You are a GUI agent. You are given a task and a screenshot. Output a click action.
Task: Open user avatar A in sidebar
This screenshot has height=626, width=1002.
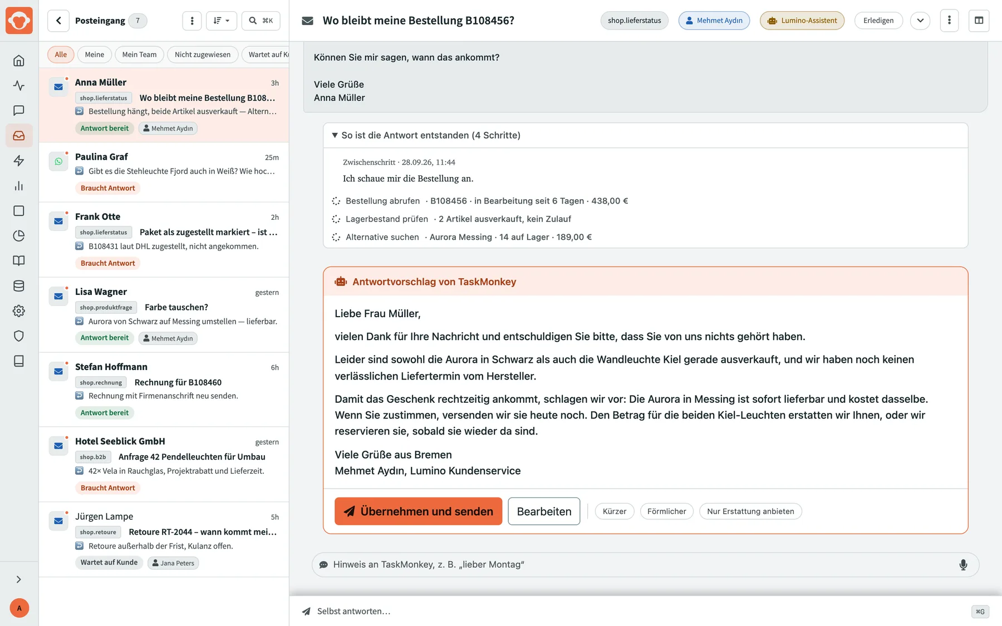click(x=19, y=608)
